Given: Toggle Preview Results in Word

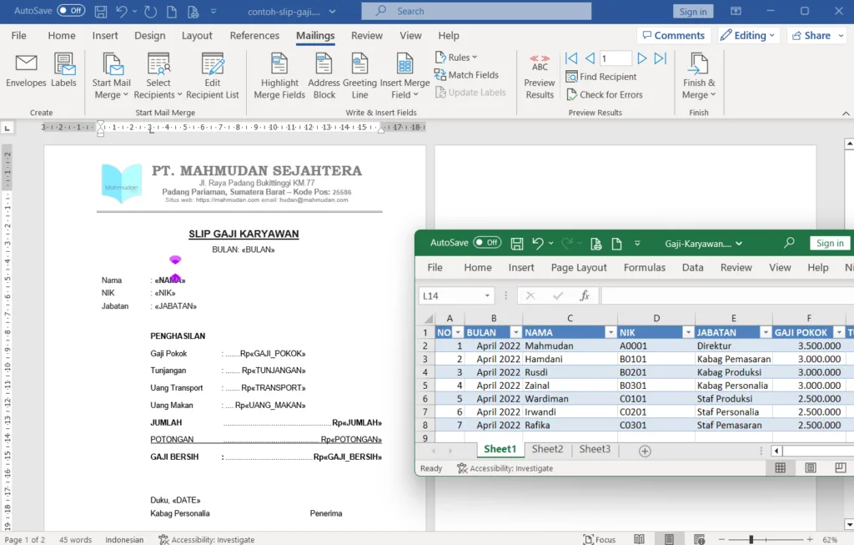Looking at the screenshot, I should (540, 76).
